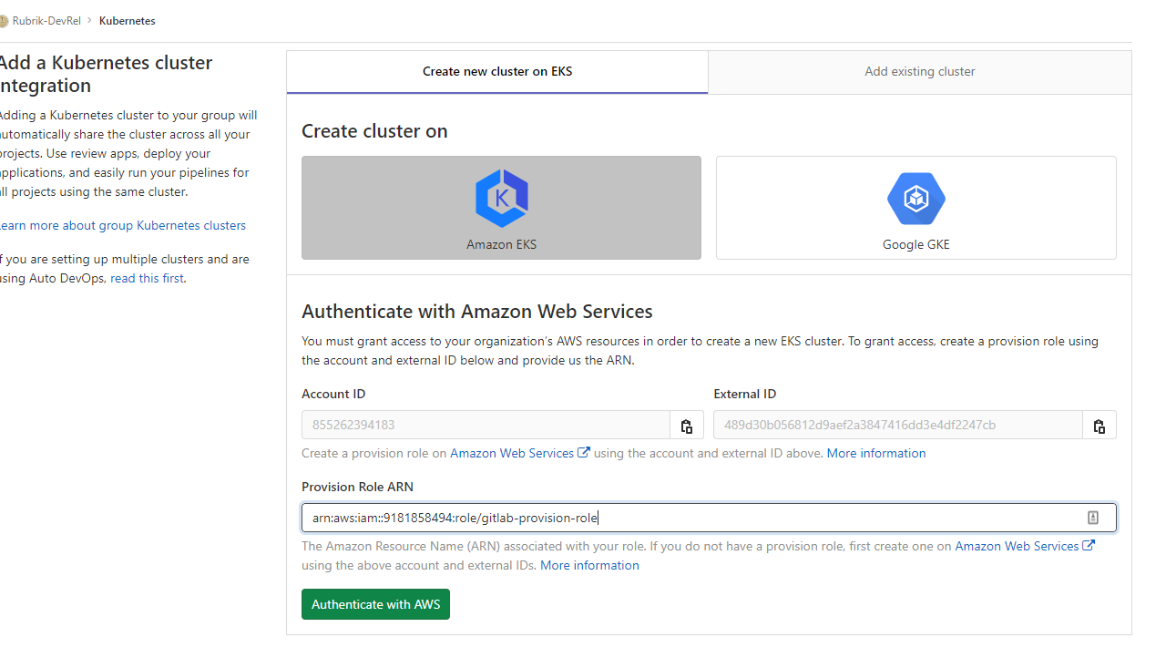Click the autofill icon in ARN field

pos(1093,518)
